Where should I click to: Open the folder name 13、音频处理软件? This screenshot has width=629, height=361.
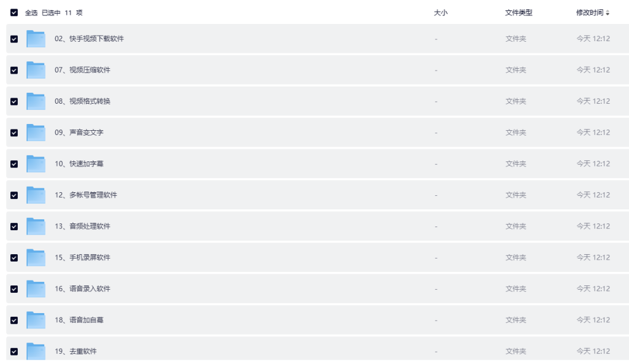point(82,227)
